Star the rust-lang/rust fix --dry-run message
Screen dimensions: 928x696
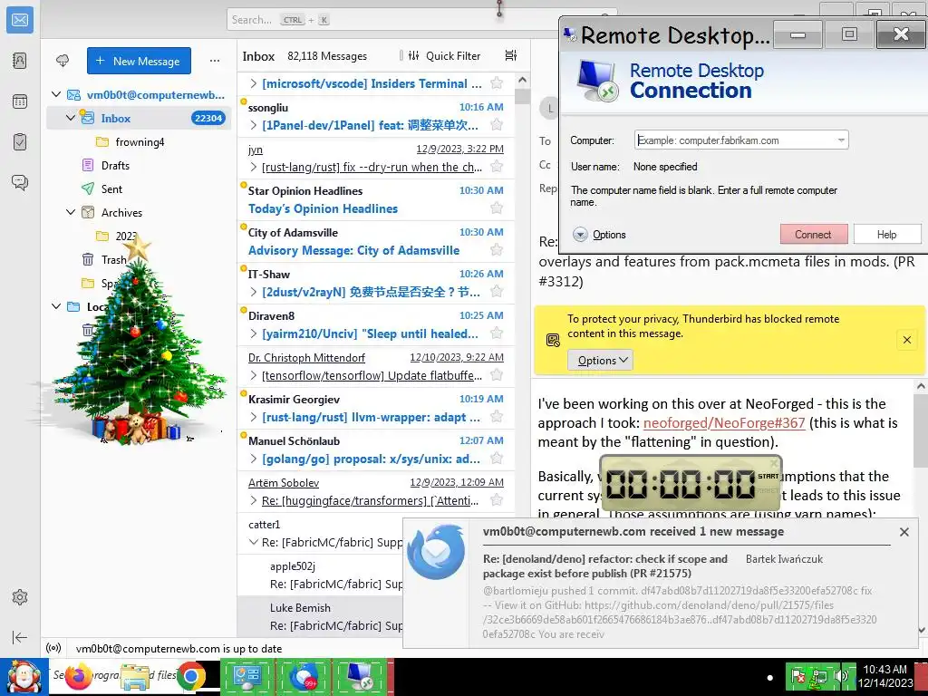pos(497,167)
